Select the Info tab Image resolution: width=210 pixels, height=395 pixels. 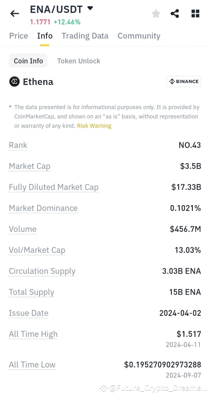click(45, 36)
